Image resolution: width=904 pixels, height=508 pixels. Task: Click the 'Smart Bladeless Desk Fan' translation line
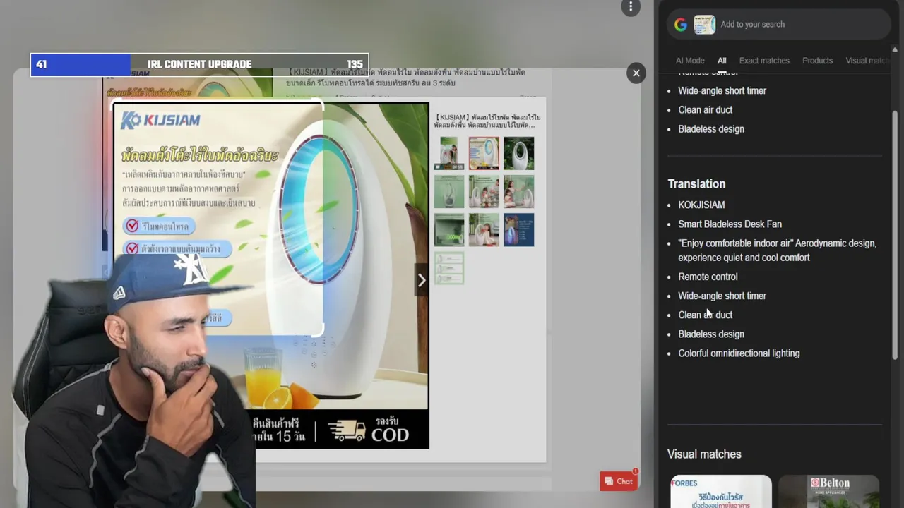(x=730, y=224)
